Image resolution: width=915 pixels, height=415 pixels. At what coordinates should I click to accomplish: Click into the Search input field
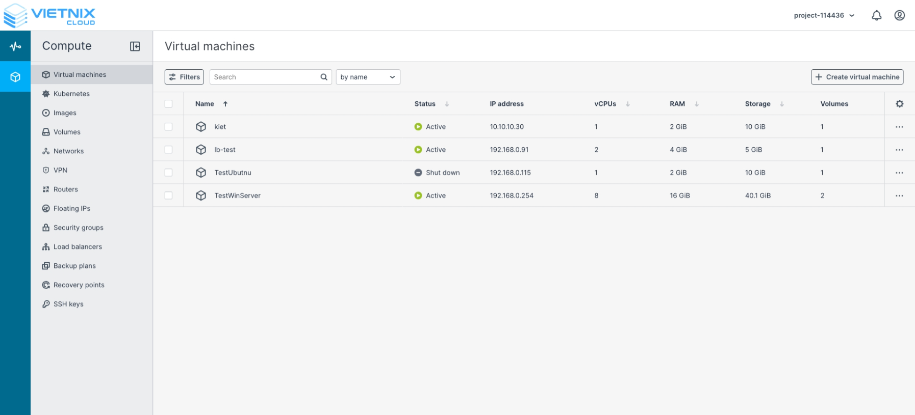(264, 77)
